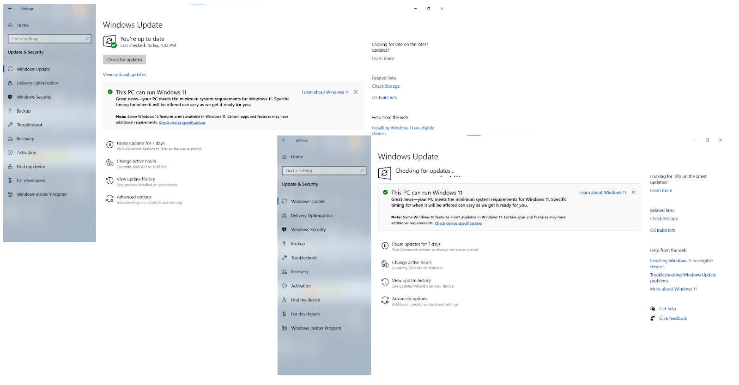Open Windows Security in upper-left sidebar

tap(34, 97)
